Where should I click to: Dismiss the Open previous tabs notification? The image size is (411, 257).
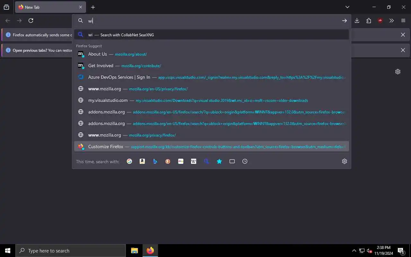pos(403,50)
